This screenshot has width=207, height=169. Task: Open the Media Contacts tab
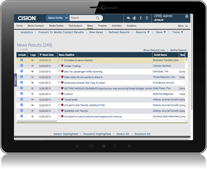[36, 26]
